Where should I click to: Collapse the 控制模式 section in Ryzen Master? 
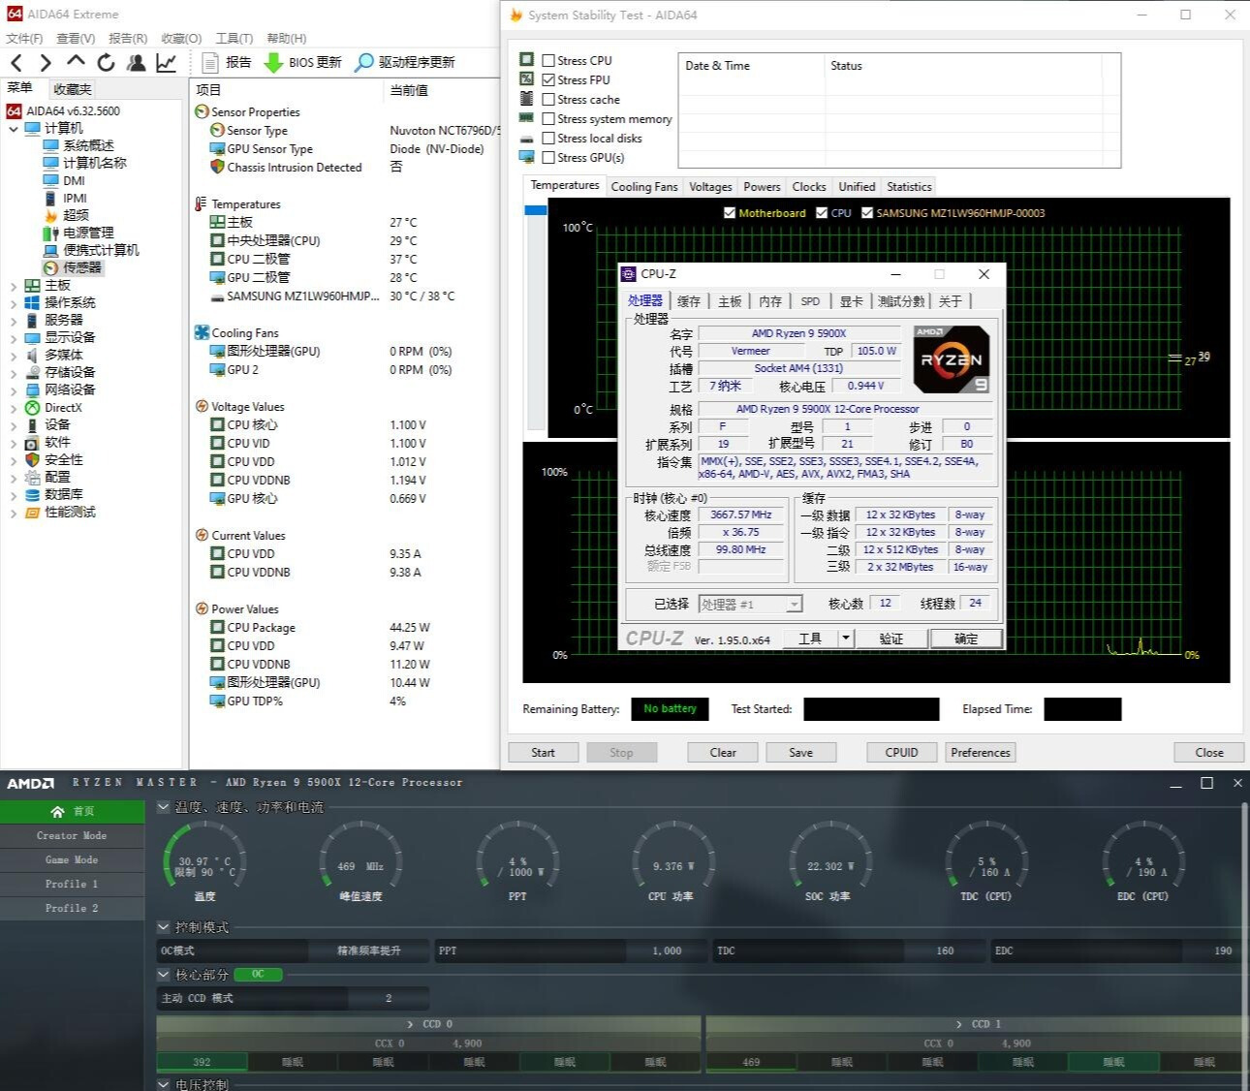(164, 927)
